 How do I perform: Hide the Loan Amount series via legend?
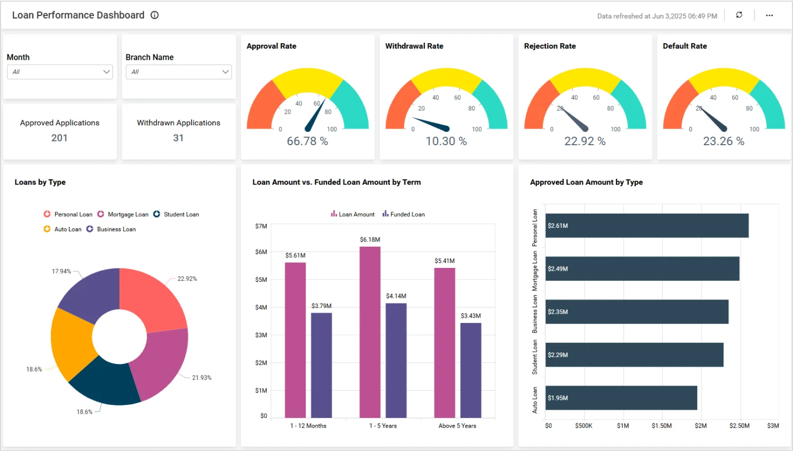tap(352, 214)
